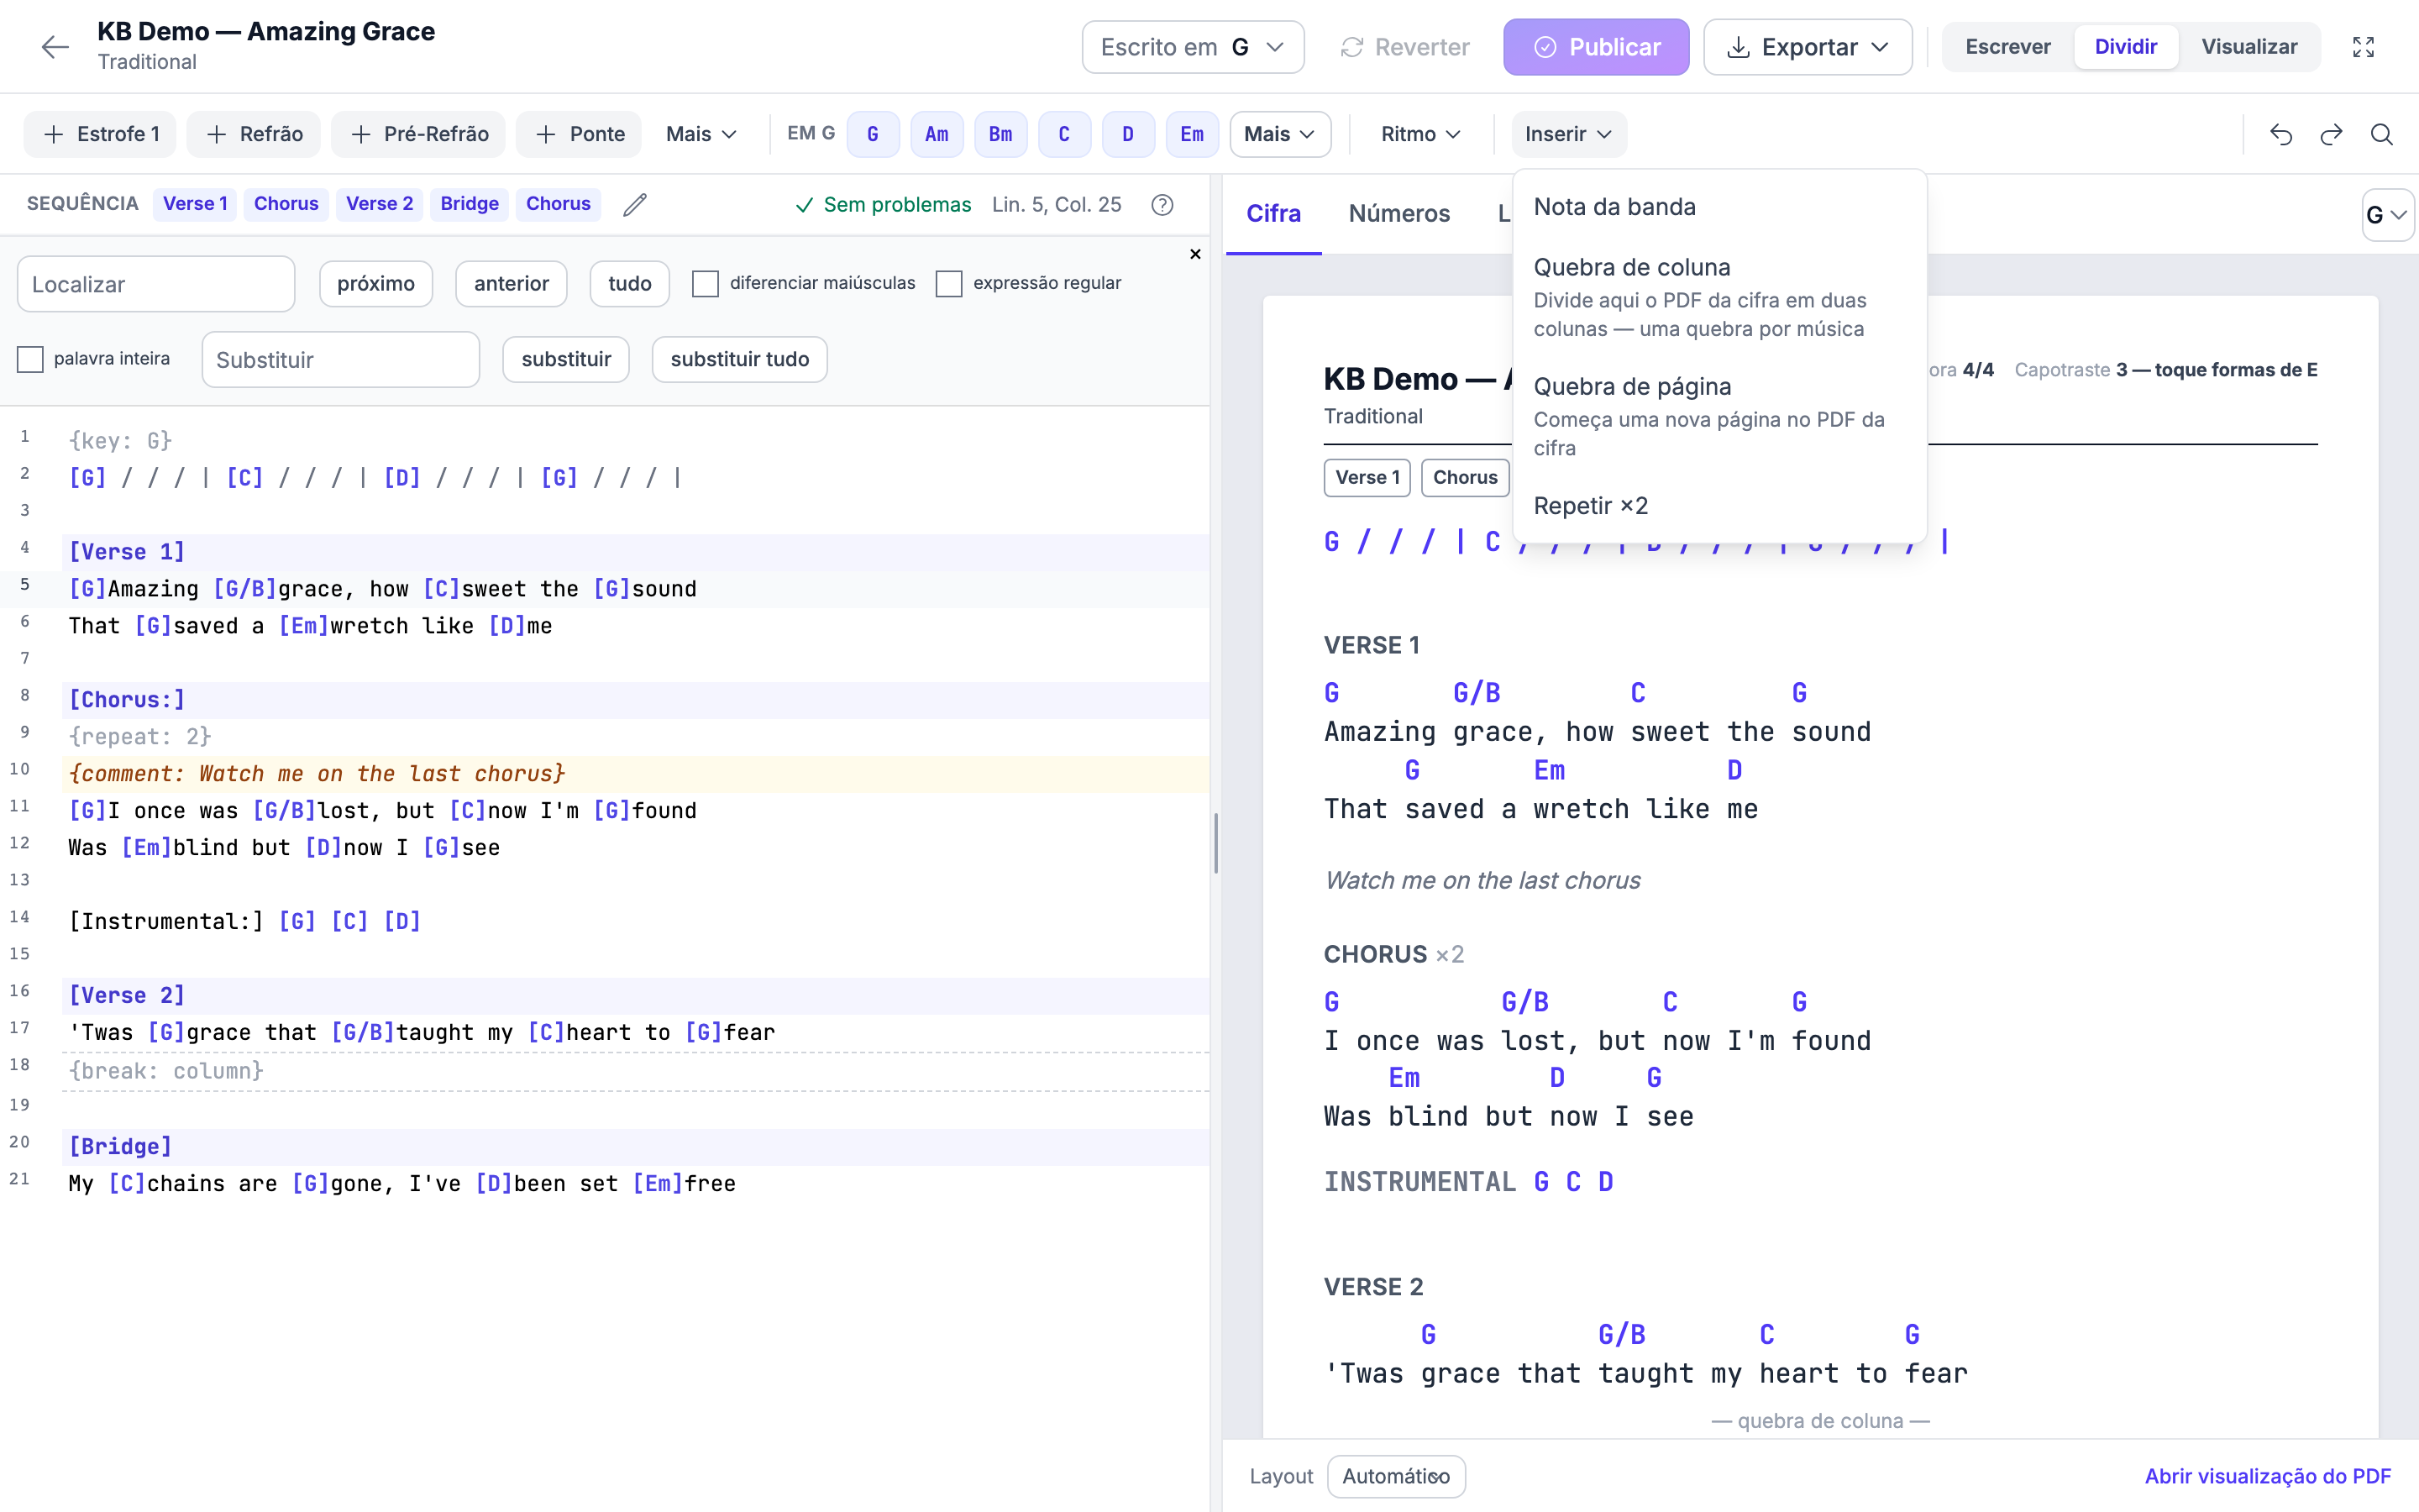This screenshot has width=2419, height=1512.
Task: Open the sections Mais dropdown
Action: 701,134
